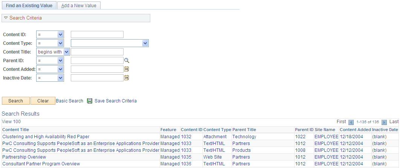Open the Content Added calendar picker icon
The image size is (400, 168).
click(x=127, y=69)
